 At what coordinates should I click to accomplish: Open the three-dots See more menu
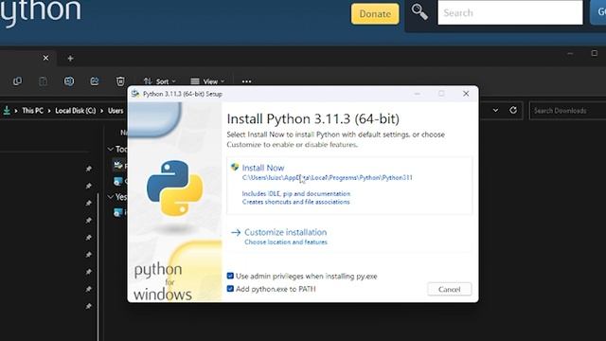(x=246, y=81)
